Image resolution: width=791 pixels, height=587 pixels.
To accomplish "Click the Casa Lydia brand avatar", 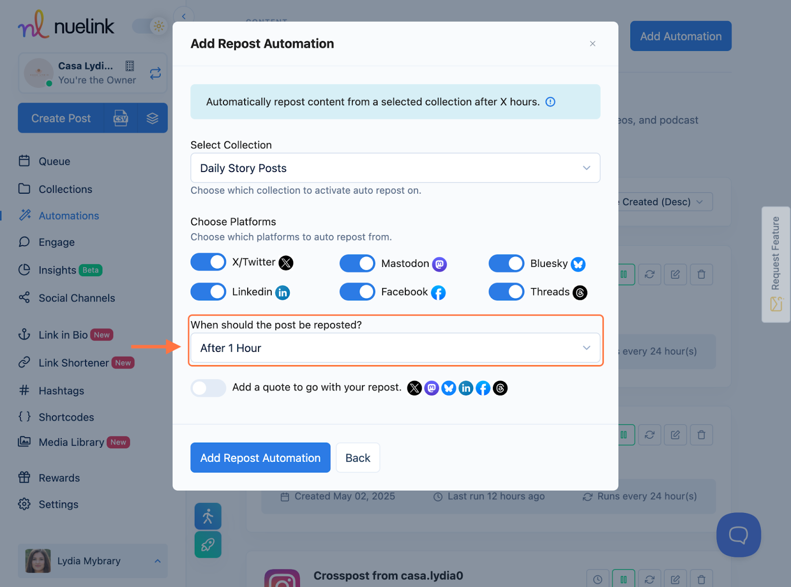I will click(x=39, y=73).
